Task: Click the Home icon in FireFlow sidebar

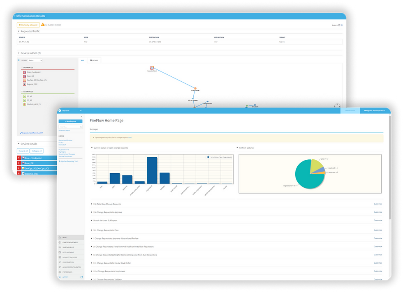Action: (x=60, y=237)
